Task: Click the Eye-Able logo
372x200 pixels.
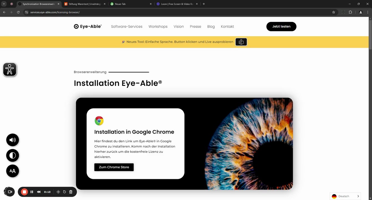Action: (x=88, y=26)
